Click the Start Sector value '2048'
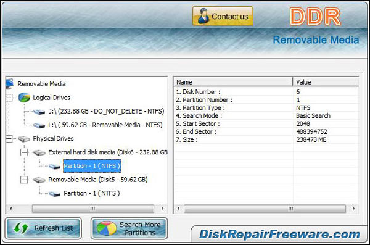Image resolution: width=370 pixels, height=245 pixels. [303, 124]
